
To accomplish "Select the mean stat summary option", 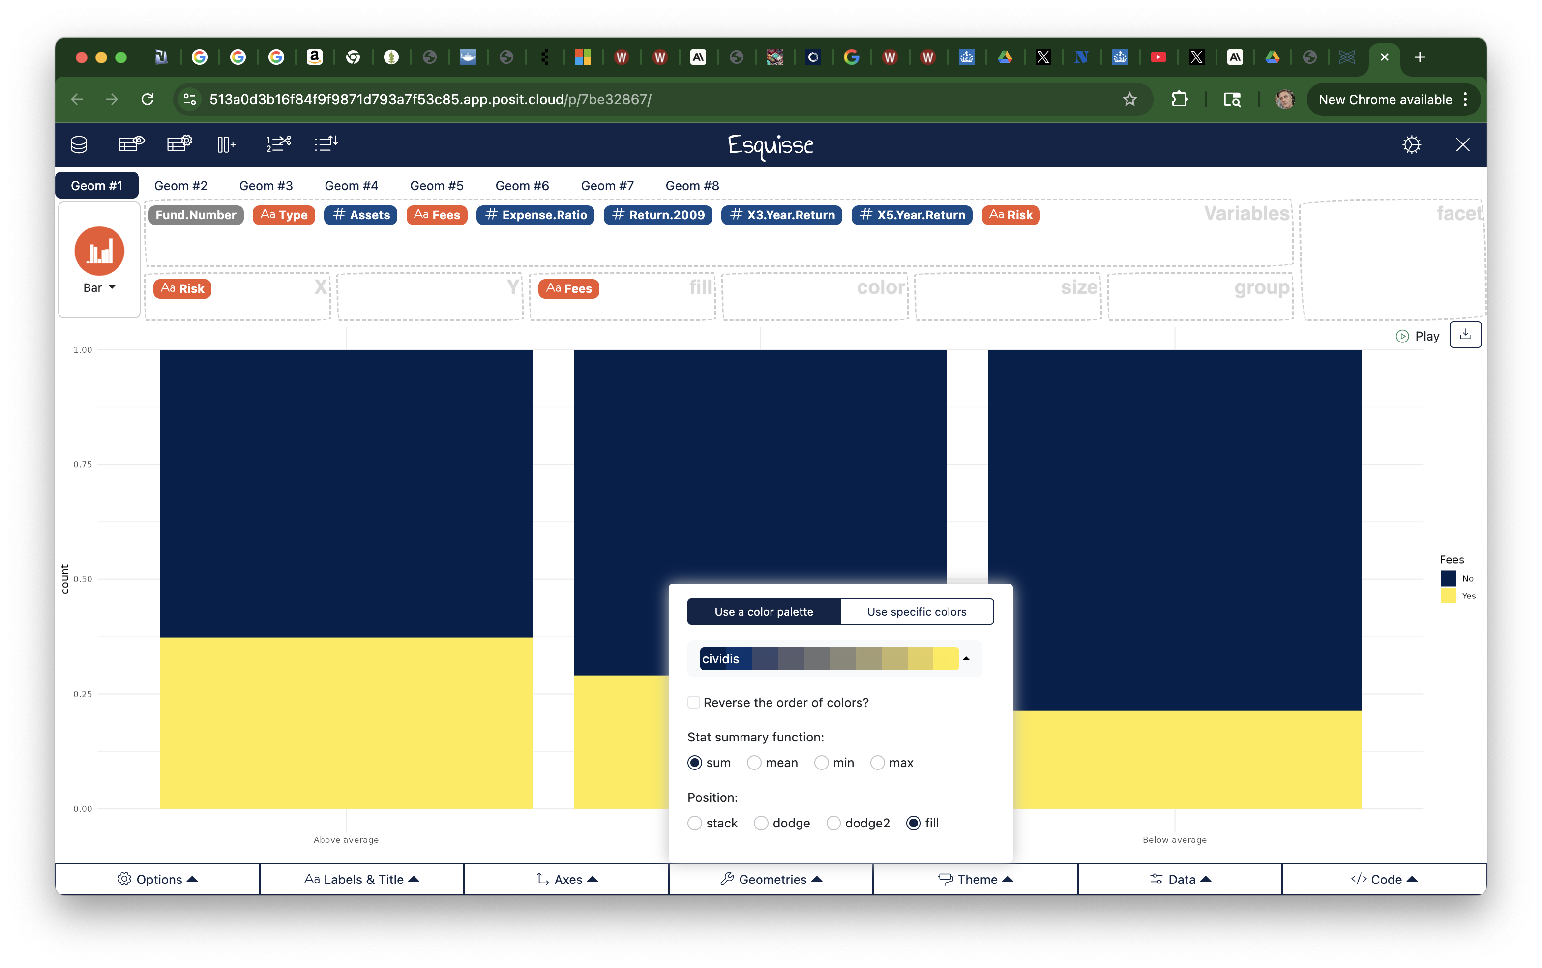I will click(x=754, y=763).
